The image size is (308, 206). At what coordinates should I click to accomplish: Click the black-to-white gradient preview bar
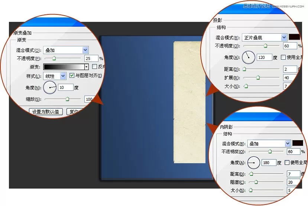pos(64,67)
